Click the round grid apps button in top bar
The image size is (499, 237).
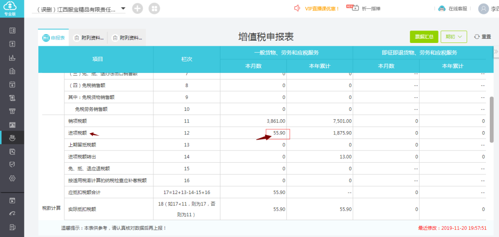pyautogui.click(x=154, y=9)
